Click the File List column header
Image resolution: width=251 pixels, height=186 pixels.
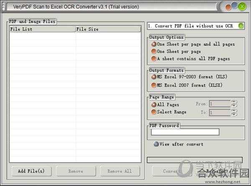point(42,29)
